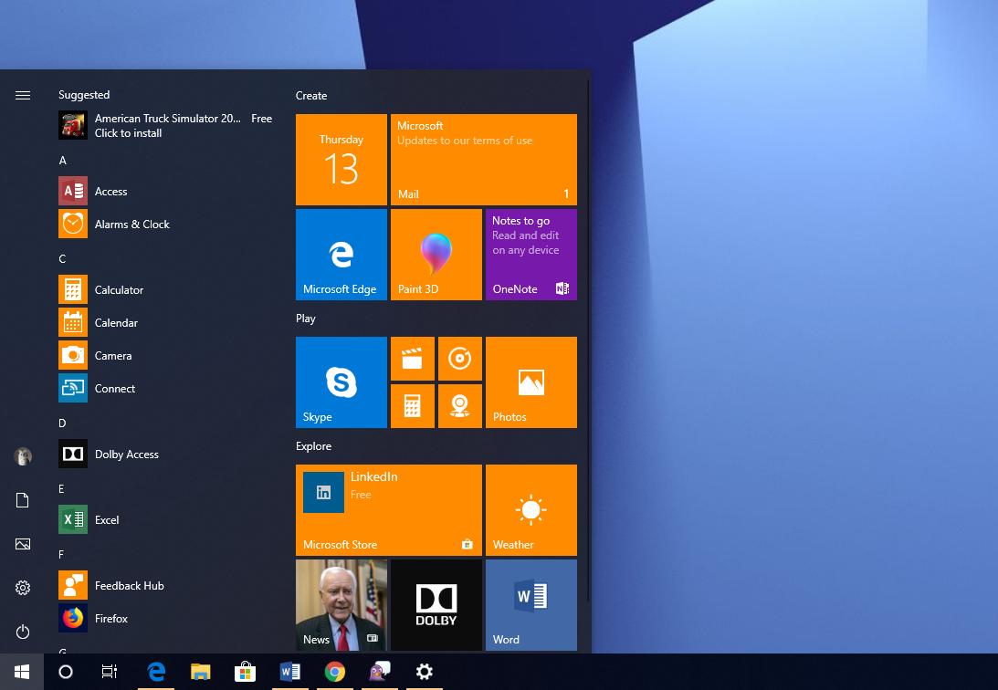
Task: Install suggested American Truck Simulator app
Action: point(165,125)
